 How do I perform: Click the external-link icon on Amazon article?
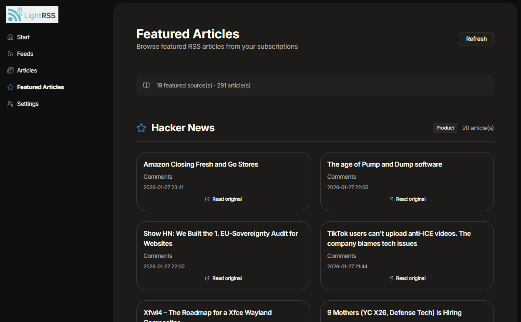pyautogui.click(x=207, y=199)
